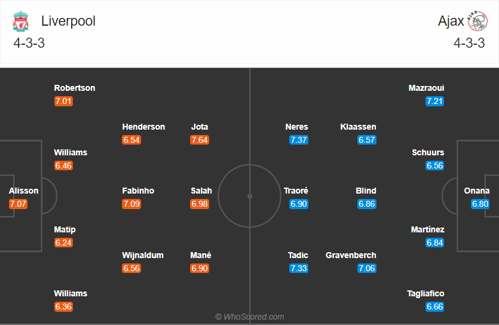This screenshot has height=325, width=499.
Task: Select player Henderson in Liverpool midfield
Action: tap(143, 127)
